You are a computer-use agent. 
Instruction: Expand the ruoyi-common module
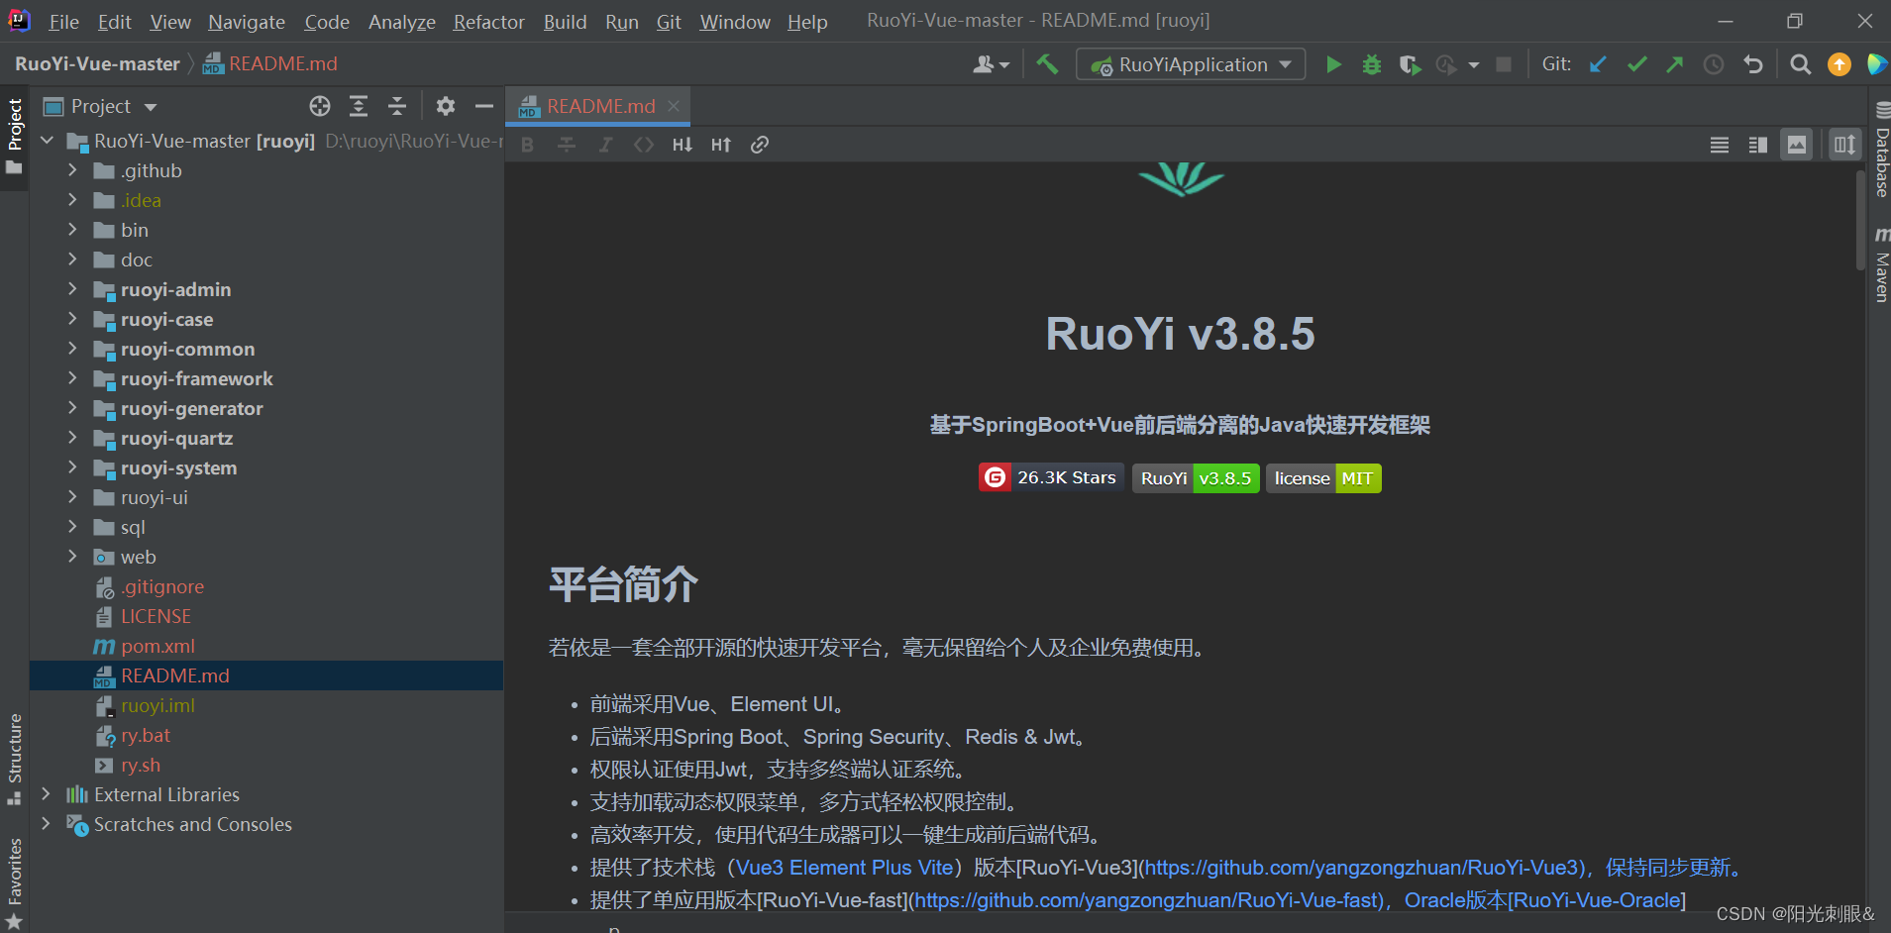tap(72, 349)
